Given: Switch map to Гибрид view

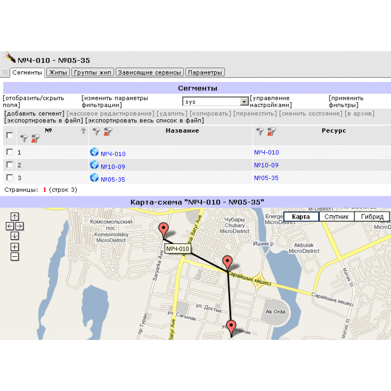Looking at the screenshot, I should click(x=372, y=216).
